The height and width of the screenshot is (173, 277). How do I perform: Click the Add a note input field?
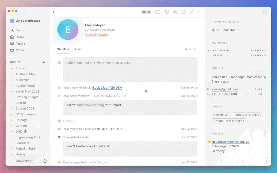pos(130,63)
